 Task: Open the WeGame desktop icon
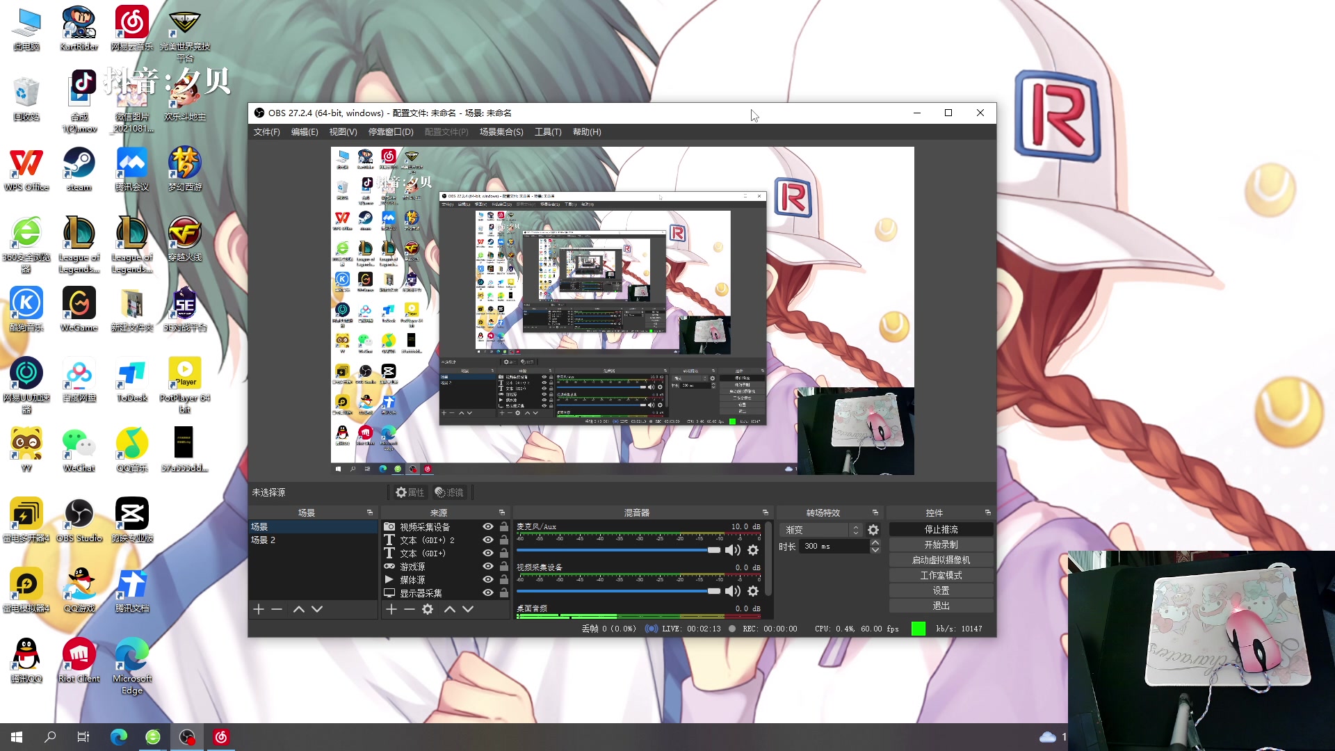click(79, 309)
